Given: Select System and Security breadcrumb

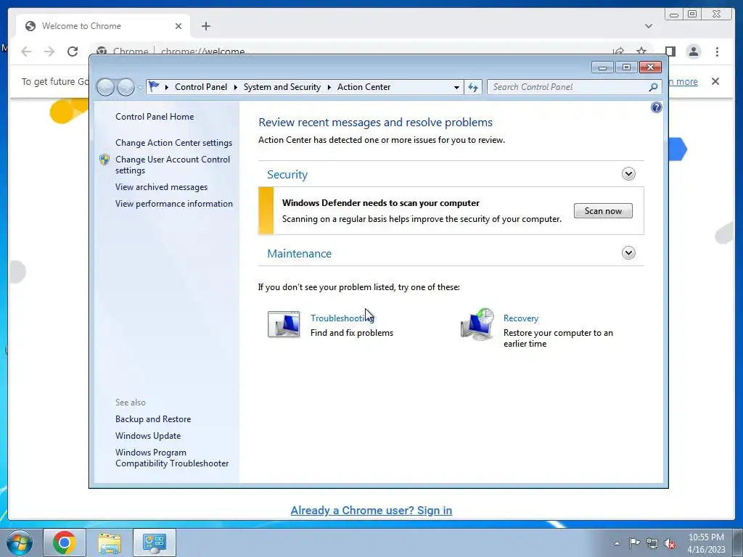Looking at the screenshot, I should click(282, 87).
